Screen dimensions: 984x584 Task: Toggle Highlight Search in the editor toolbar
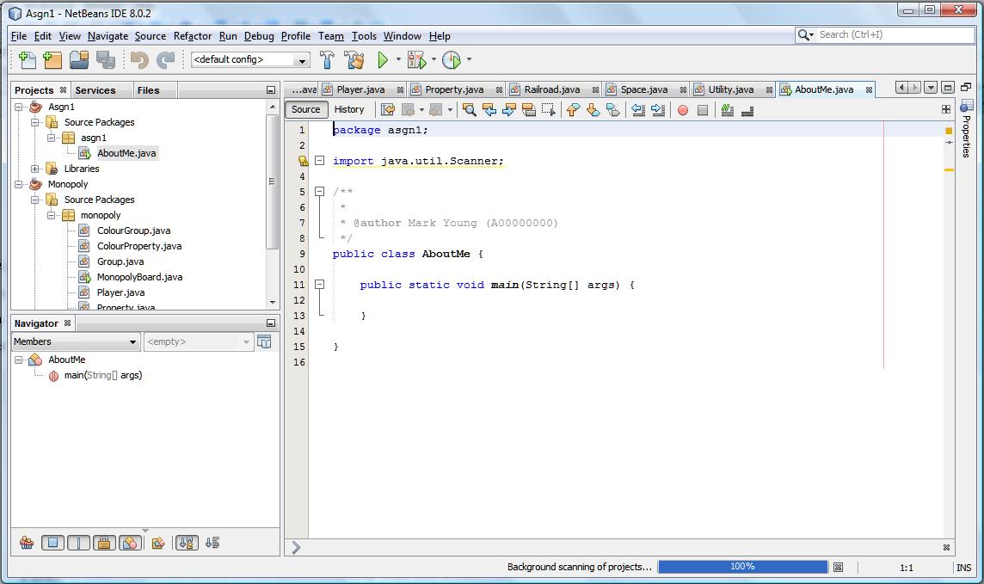pos(529,109)
